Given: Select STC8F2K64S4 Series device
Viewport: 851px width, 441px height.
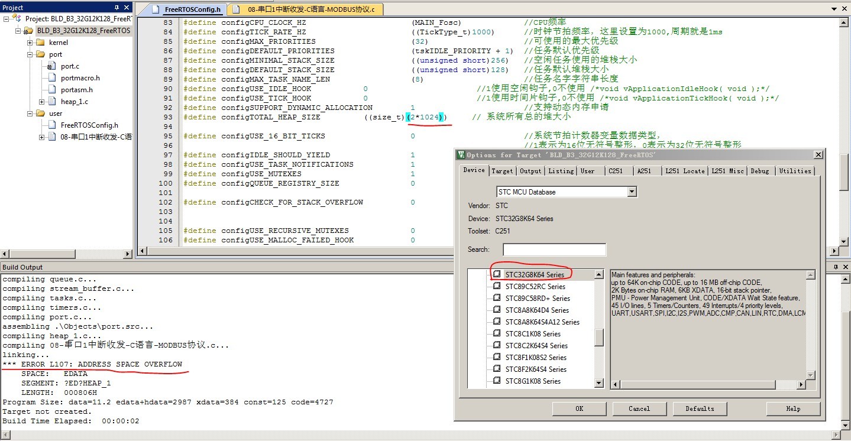Looking at the screenshot, I should pos(536,369).
